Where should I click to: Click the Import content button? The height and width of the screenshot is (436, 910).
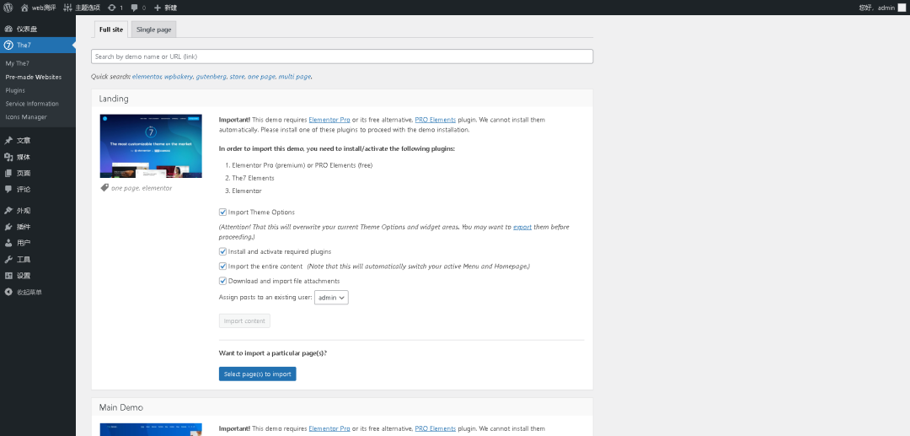[x=244, y=321]
